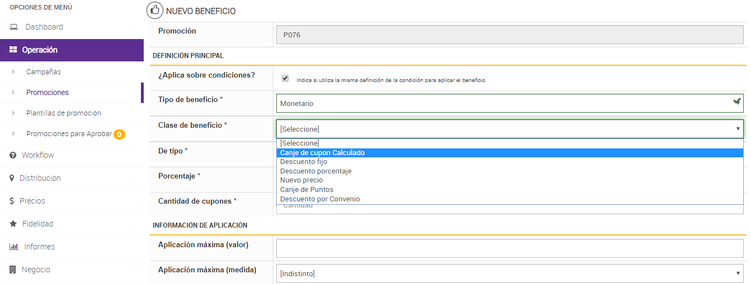This screenshot has width=751, height=284.
Task: Open the Promociones sidebar link
Action: [48, 93]
